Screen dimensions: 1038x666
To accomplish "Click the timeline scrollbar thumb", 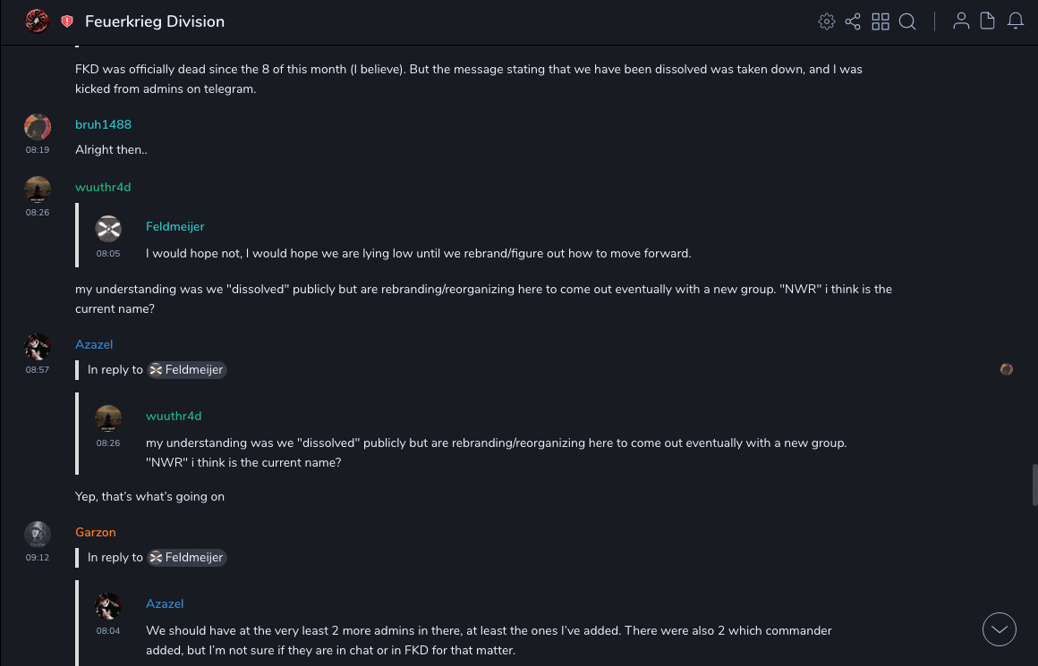I will 1034,485.
